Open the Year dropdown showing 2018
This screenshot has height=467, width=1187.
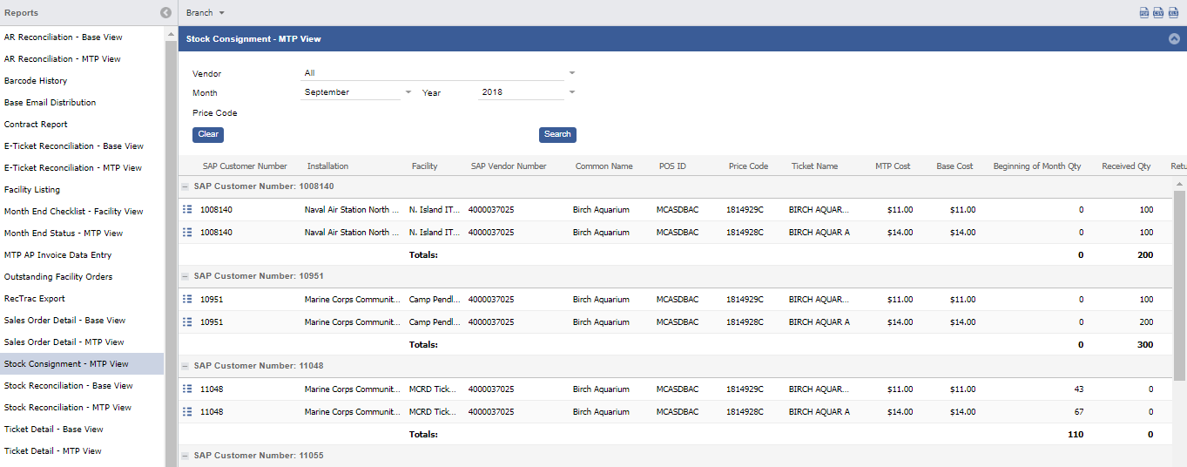(572, 92)
